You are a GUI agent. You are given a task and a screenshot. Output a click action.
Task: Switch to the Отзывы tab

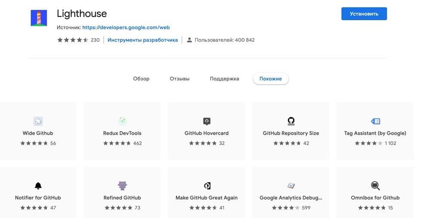(x=179, y=79)
